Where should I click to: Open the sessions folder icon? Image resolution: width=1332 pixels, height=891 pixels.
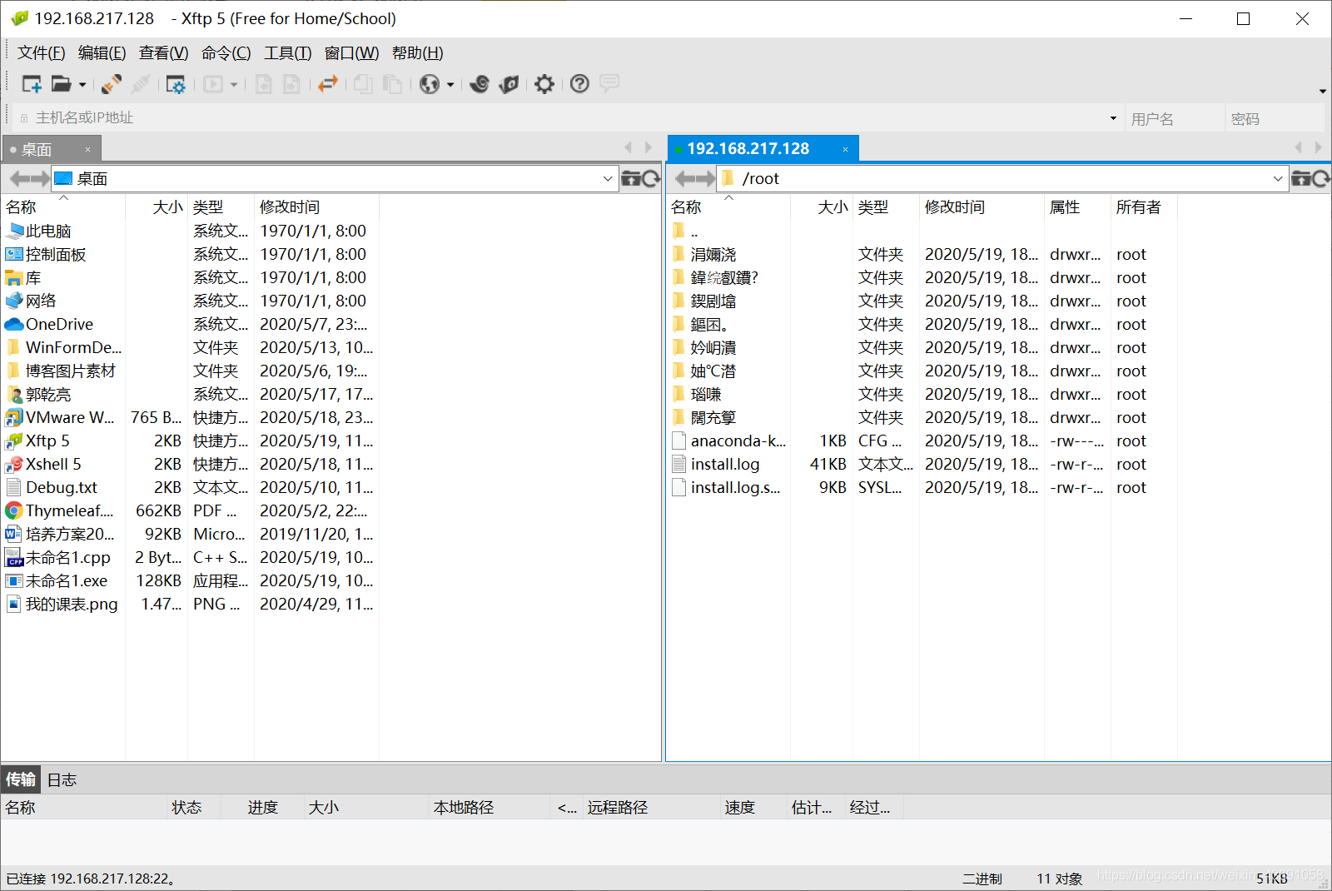(61, 84)
